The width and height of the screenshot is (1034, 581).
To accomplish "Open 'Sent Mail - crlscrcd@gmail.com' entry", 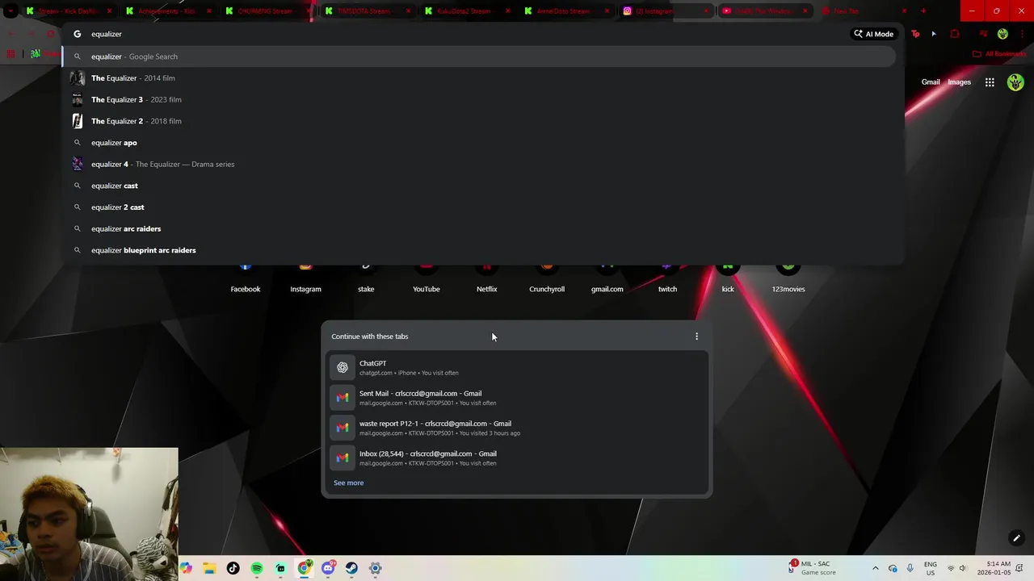I will (x=517, y=398).
